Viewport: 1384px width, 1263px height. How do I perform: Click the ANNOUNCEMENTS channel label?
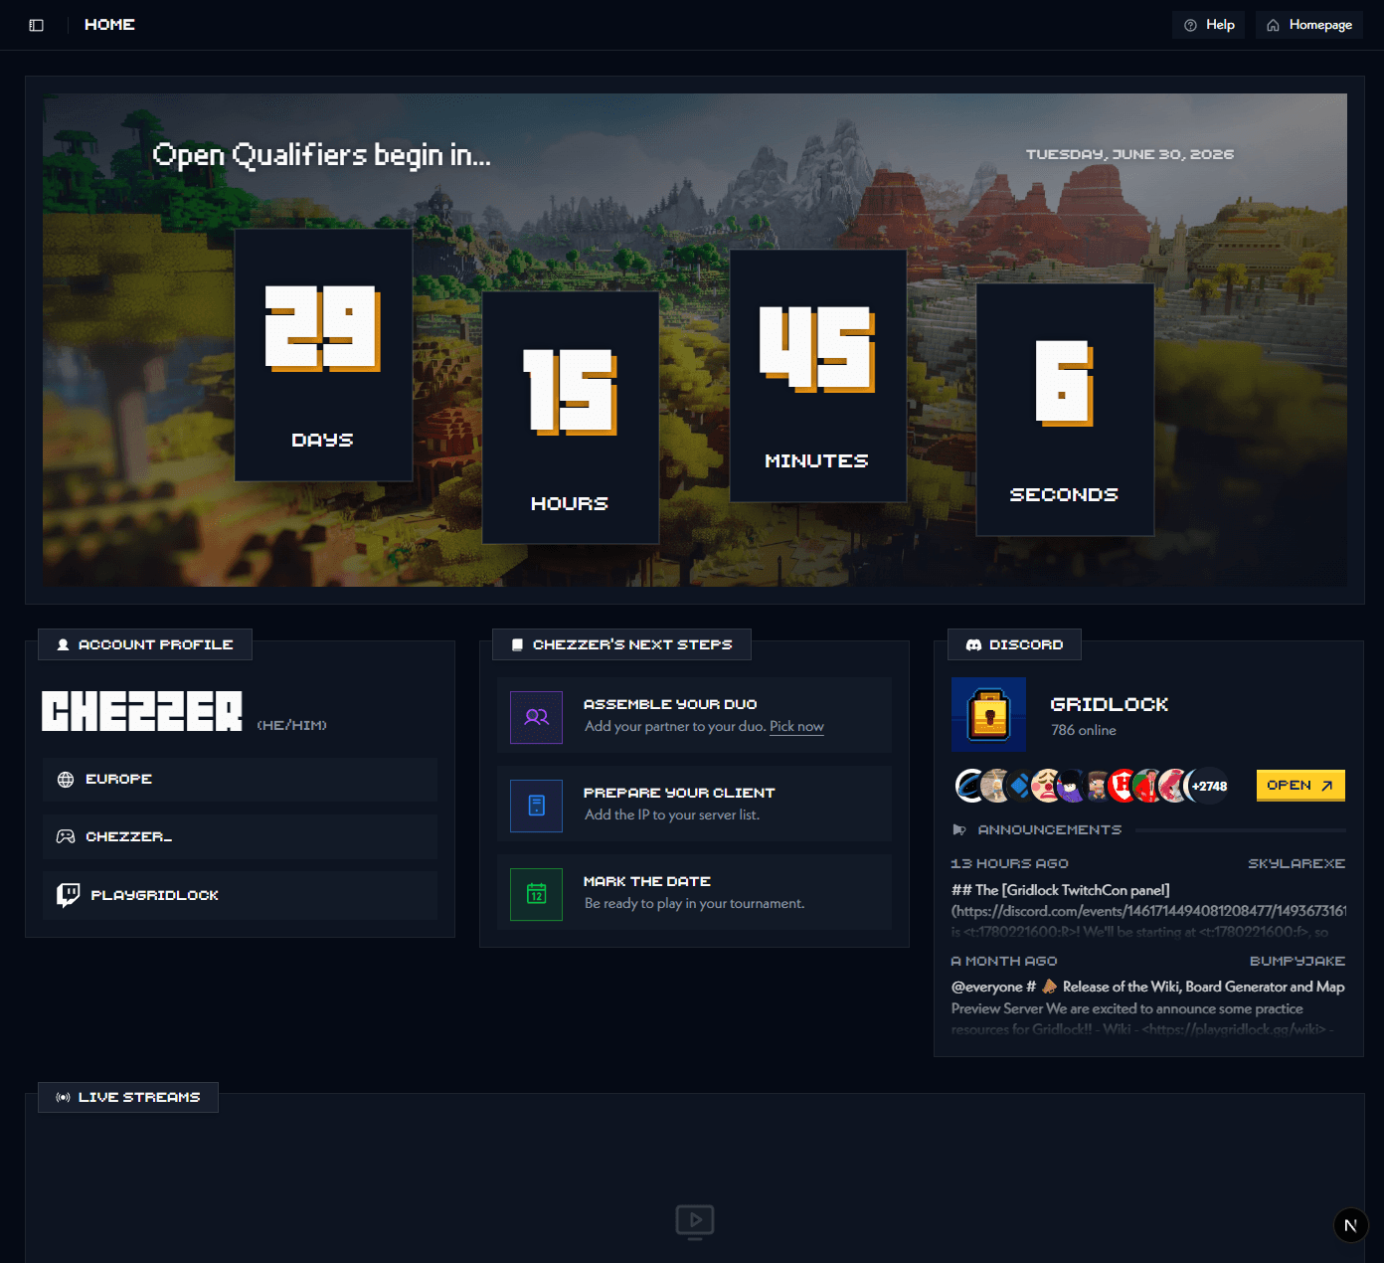pyautogui.click(x=1050, y=829)
